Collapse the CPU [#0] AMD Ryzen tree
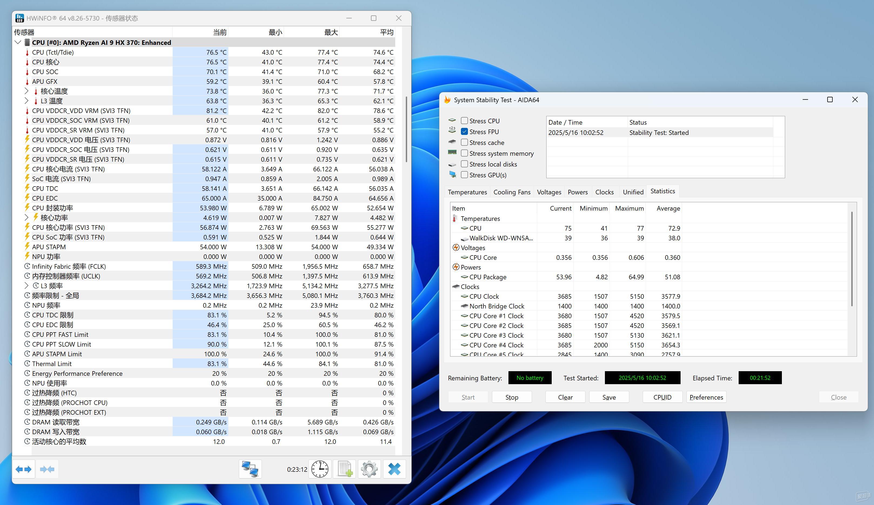The width and height of the screenshot is (874, 505). pos(18,42)
